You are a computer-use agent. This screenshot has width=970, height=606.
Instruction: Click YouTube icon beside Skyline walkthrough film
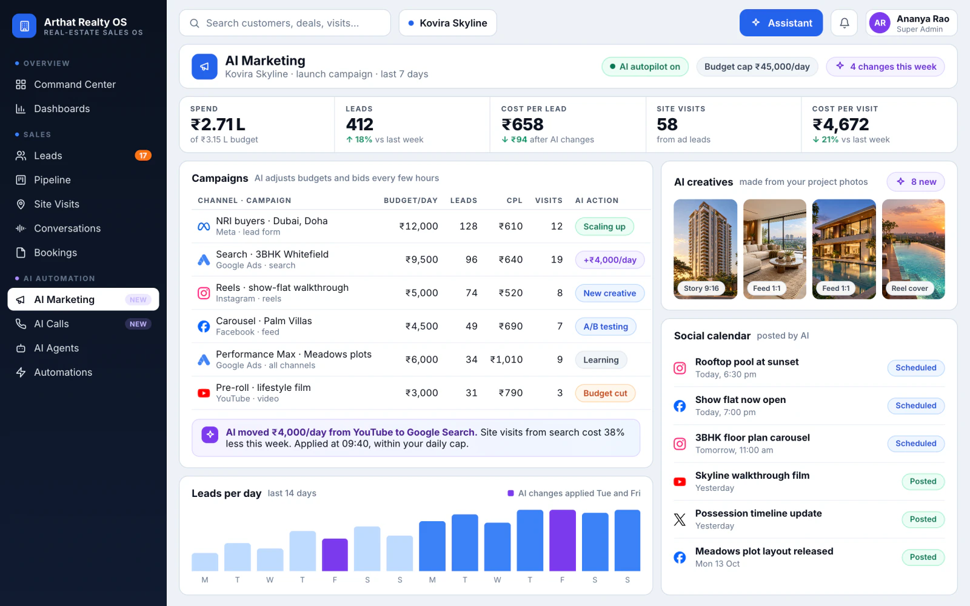(680, 482)
